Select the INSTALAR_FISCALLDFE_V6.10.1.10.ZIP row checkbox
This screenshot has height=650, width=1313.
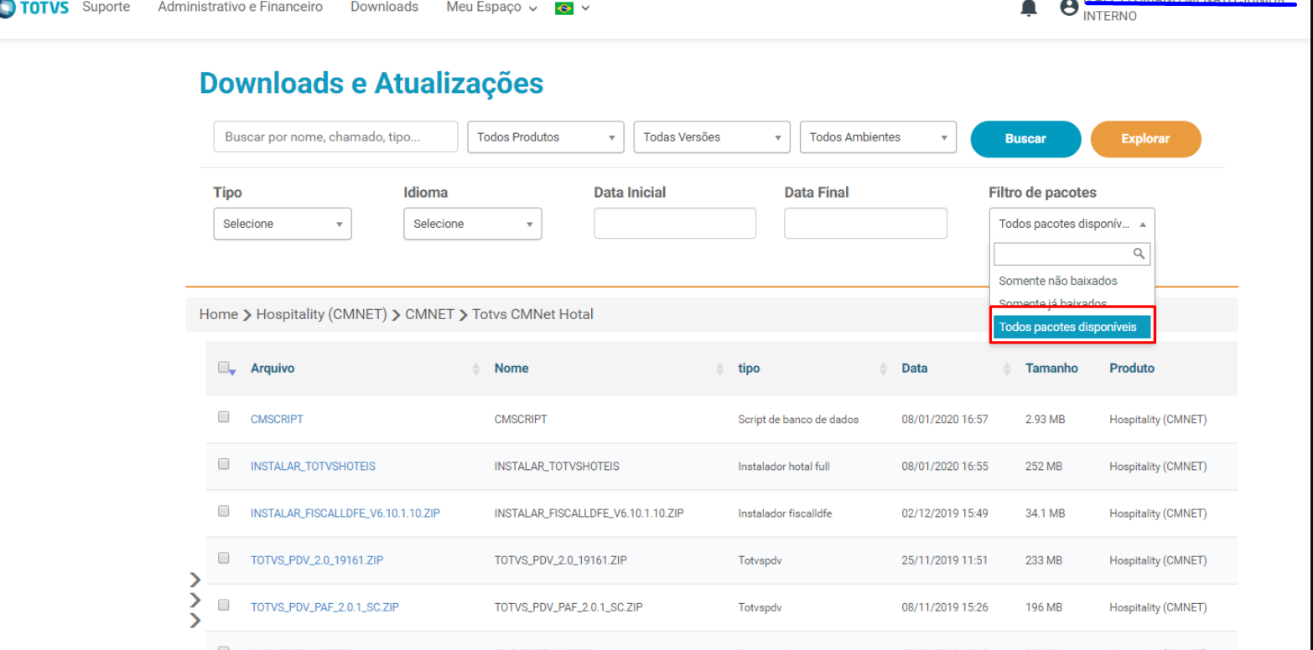pyautogui.click(x=224, y=510)
